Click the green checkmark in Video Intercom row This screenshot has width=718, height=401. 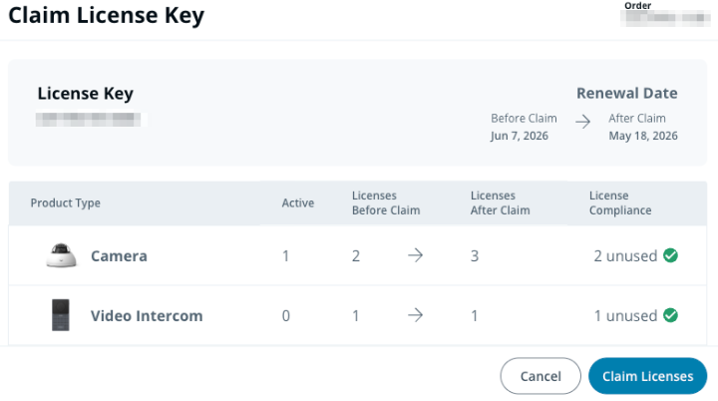tap(671, 315)
